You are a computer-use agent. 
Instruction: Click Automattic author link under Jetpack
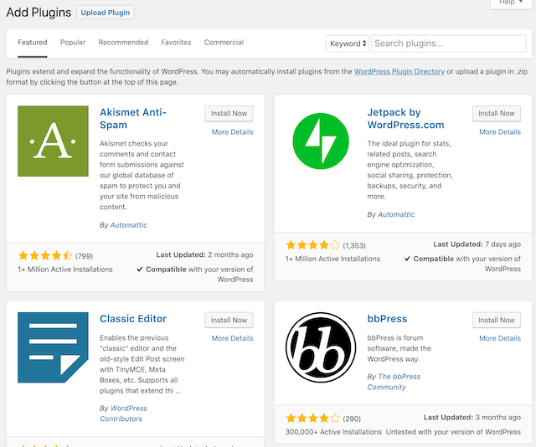click(x=396, y=214)
